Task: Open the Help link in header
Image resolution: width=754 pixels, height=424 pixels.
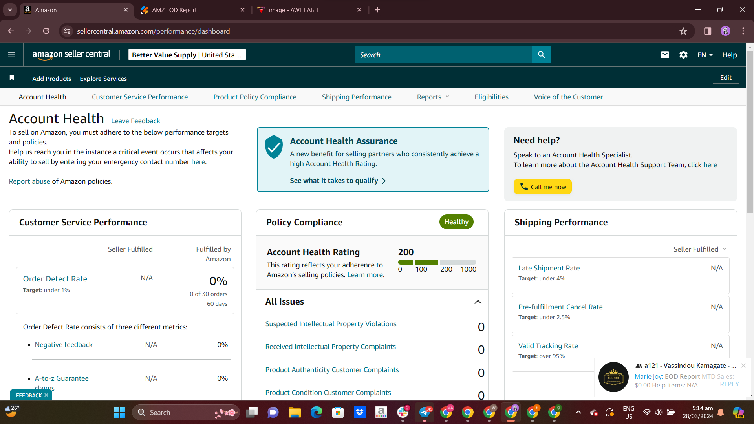Action: point(729,55)
